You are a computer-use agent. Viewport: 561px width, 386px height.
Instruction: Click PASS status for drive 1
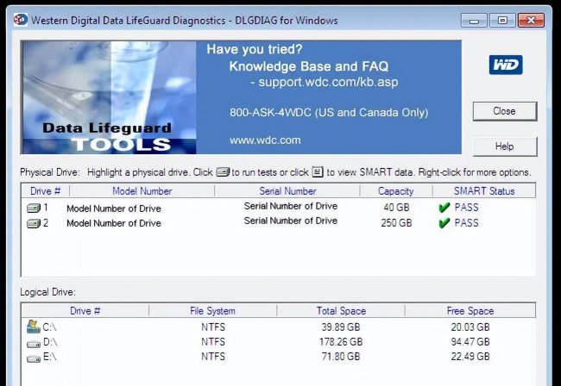466,208
